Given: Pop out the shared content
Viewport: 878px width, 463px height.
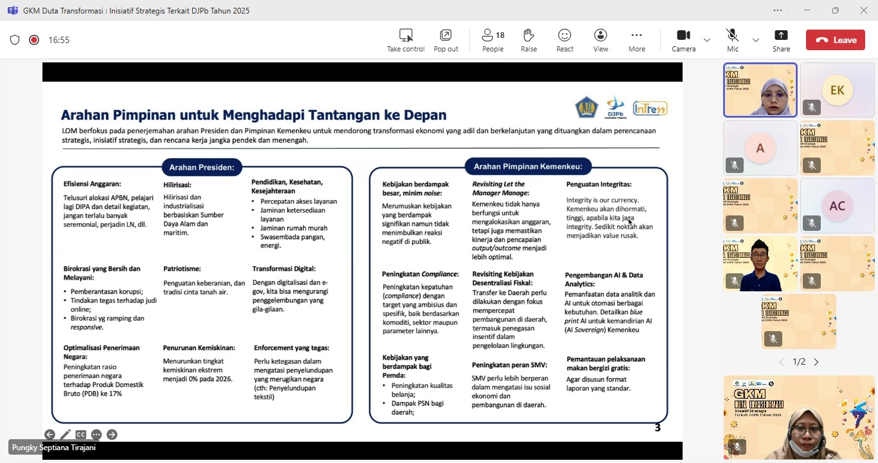Looking at the screenshot, I should pyautogui.click(x=445, y=40).
